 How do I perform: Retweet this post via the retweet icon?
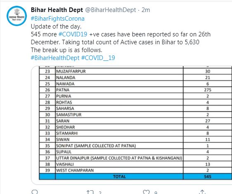90,192
